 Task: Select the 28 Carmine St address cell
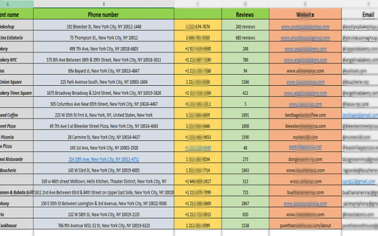[x=103, y=137]
